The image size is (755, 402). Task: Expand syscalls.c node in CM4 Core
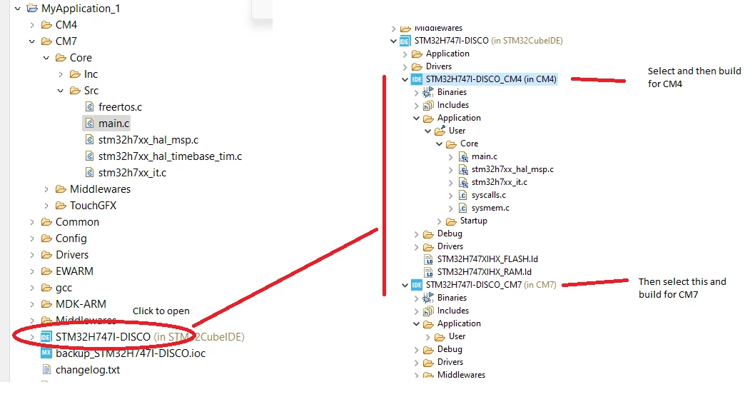[451, 195]
